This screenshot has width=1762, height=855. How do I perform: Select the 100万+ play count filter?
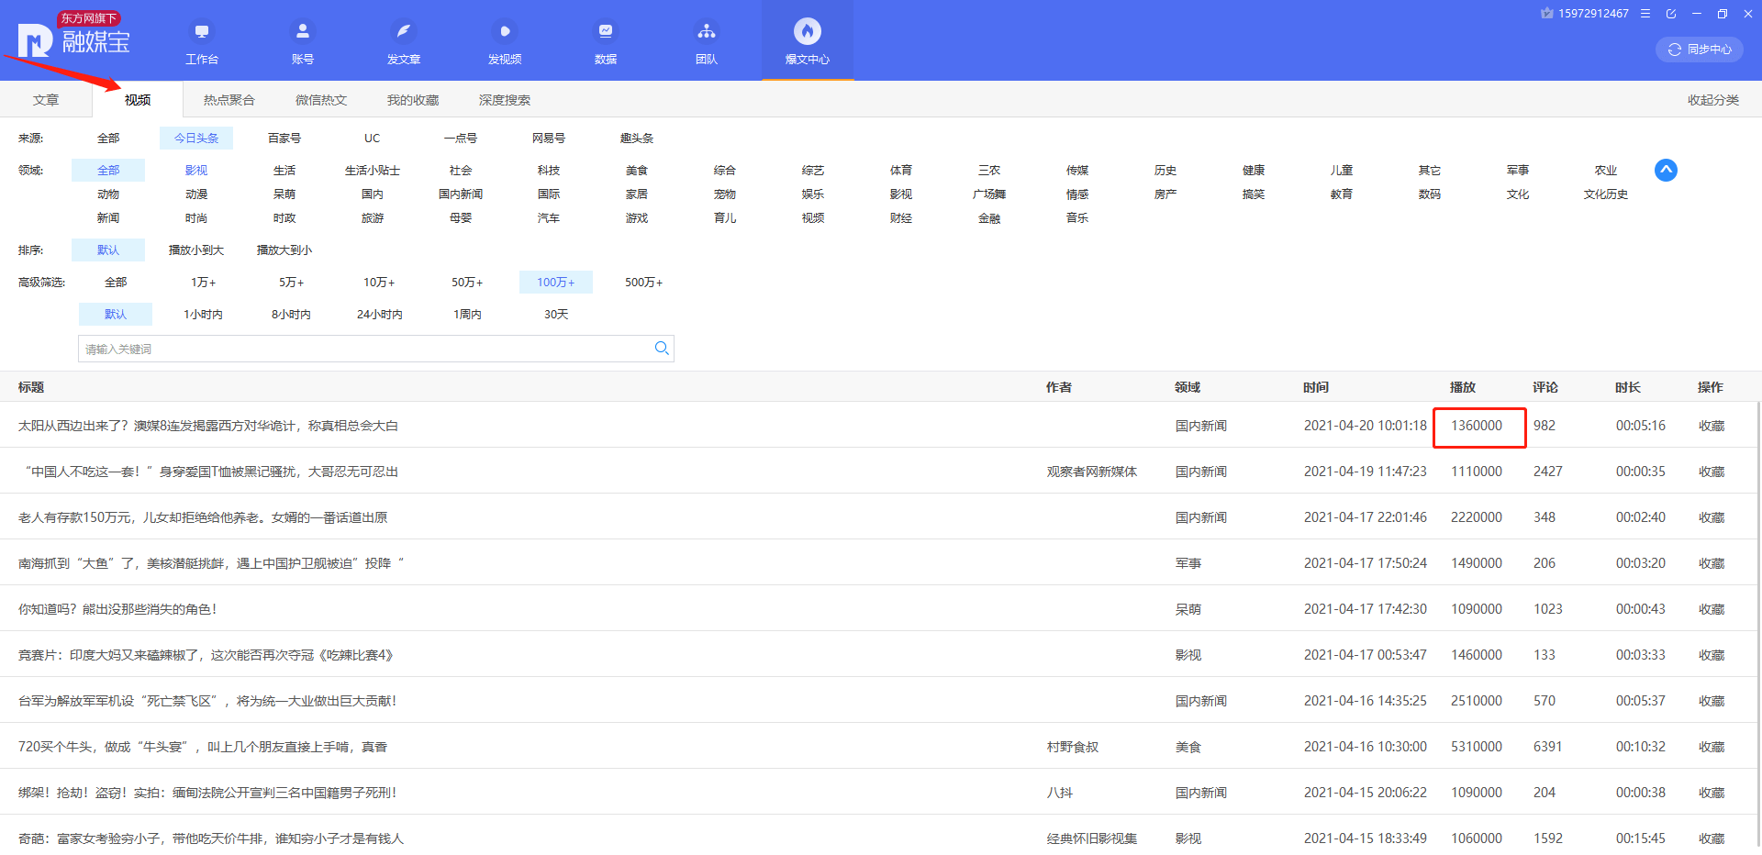tap(556, 283)
